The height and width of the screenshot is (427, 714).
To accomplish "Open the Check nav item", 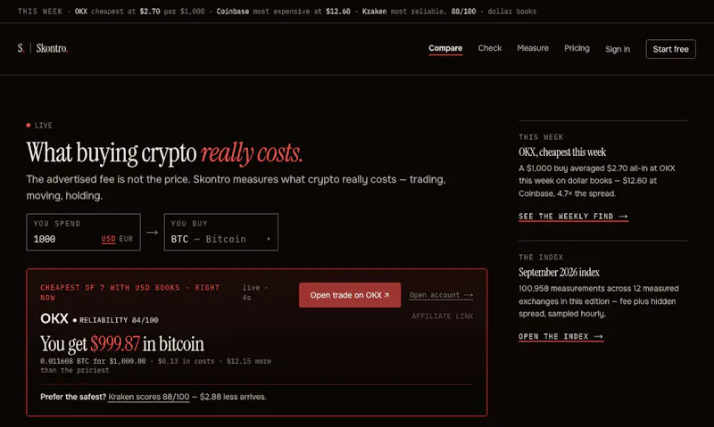I will coord(489,48).
